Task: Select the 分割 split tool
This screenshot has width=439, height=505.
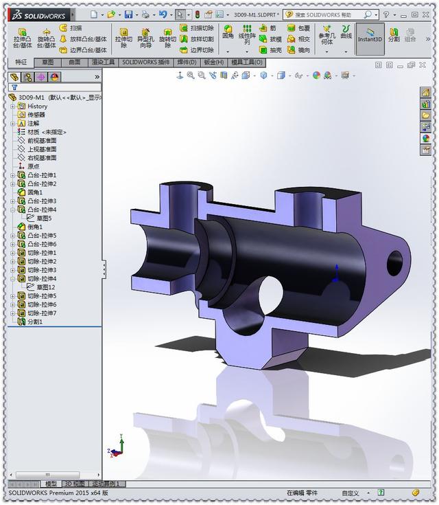Action: point(394,35)
